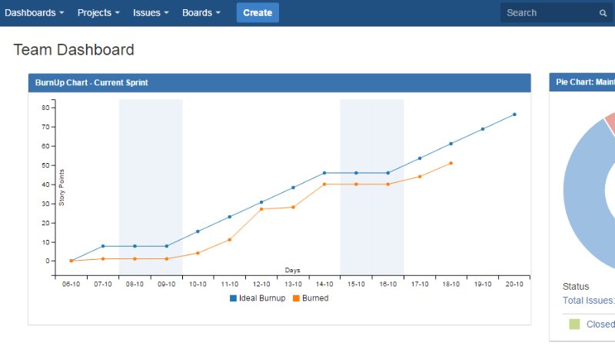Click the Burned legend label
This screenshot has width=615, height=346.
(315, 298)
